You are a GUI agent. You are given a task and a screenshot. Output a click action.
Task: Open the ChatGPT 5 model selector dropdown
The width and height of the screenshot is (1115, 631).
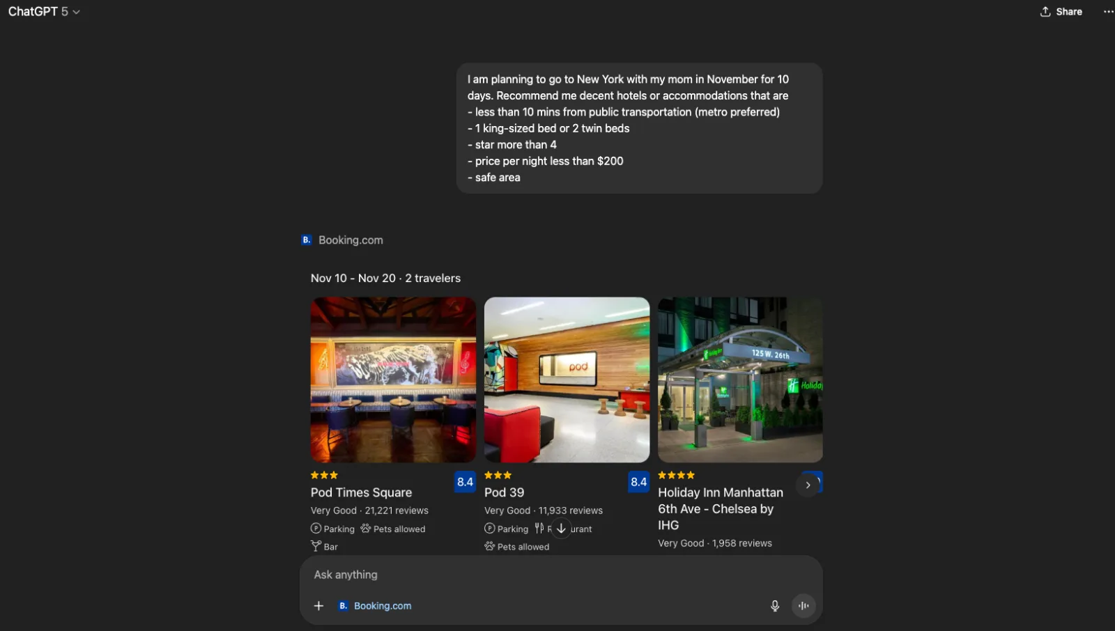click(44, 12)
